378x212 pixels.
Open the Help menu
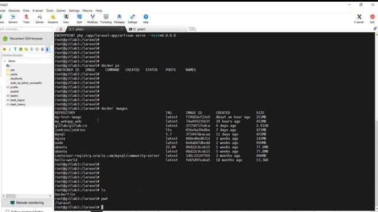click(99, 11)
